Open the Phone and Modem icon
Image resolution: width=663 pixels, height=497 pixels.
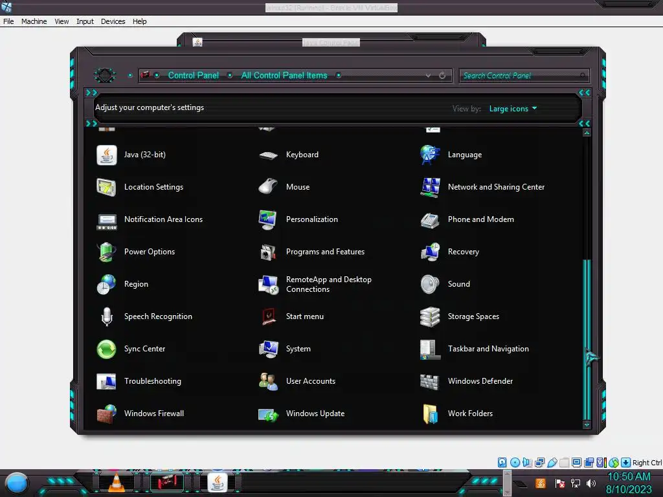(x=430, y=220)
